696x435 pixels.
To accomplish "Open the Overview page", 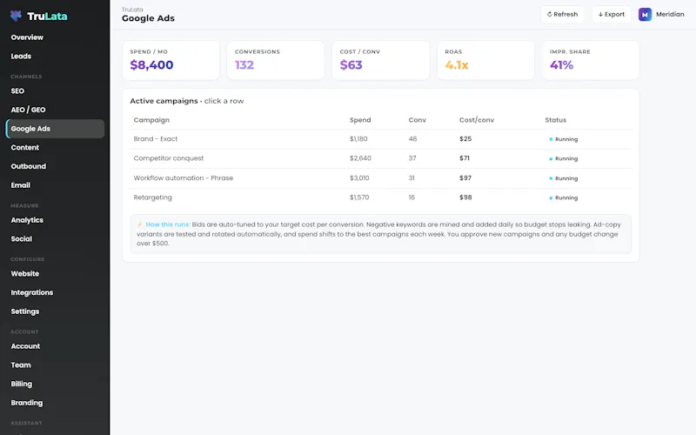I will pyautogui.click(x=27, y=37).
